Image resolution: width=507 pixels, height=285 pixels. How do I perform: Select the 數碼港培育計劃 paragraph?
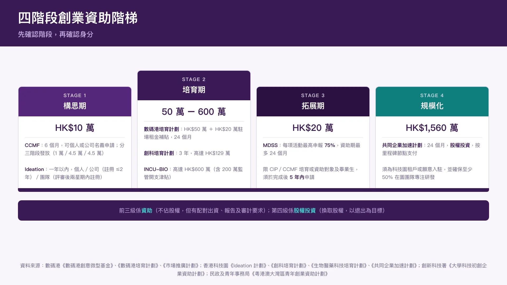coord(194,133)
